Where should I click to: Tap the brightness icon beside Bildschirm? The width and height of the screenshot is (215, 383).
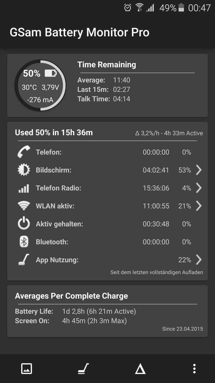[x=24, y=170]
